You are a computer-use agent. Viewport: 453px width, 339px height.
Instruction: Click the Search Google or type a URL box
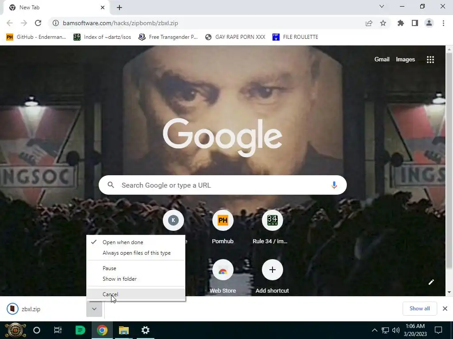[223, 185]
